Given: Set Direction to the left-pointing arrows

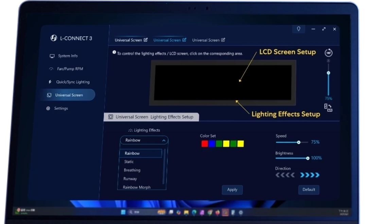Looking at the screenshot, I should tap(285, 175).
